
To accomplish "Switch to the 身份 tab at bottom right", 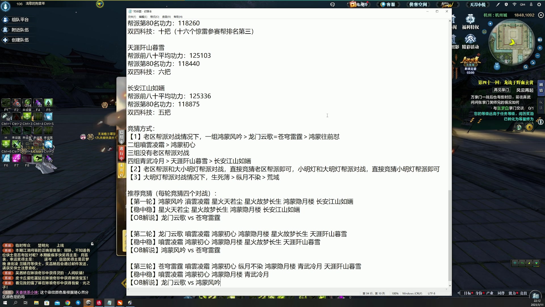I will point(479,293).
